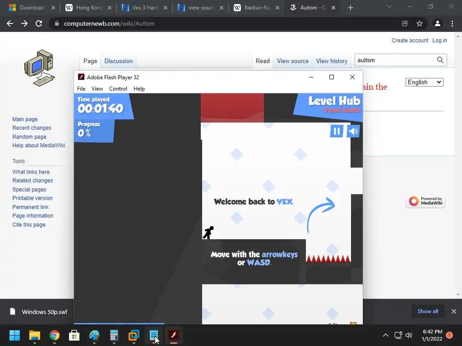Show hidden system tray icons
This screenshot has height=346, width=462.
[x=385, y=335]
